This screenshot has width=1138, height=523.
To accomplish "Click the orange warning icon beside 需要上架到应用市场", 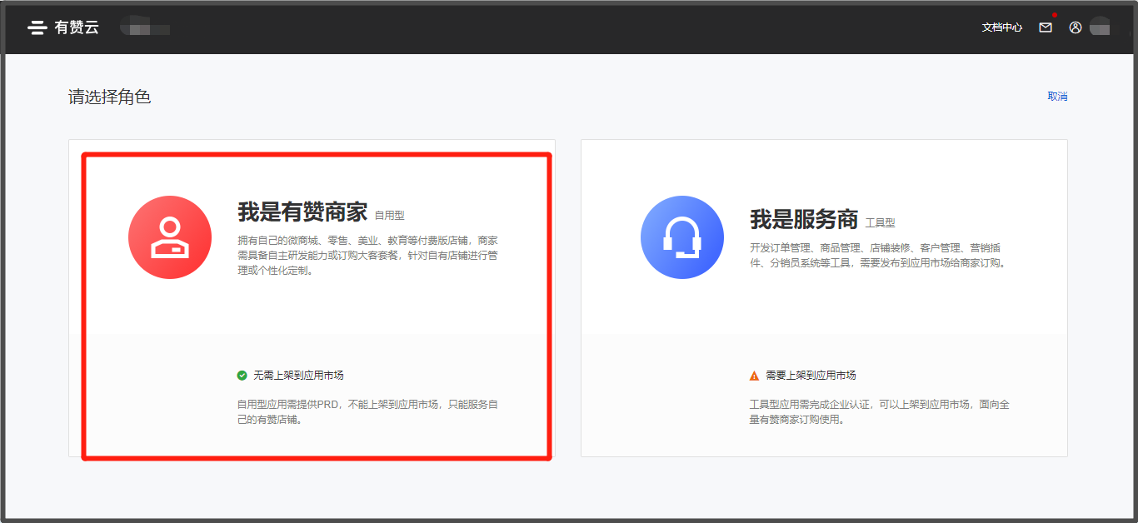I will click(755, 376).
